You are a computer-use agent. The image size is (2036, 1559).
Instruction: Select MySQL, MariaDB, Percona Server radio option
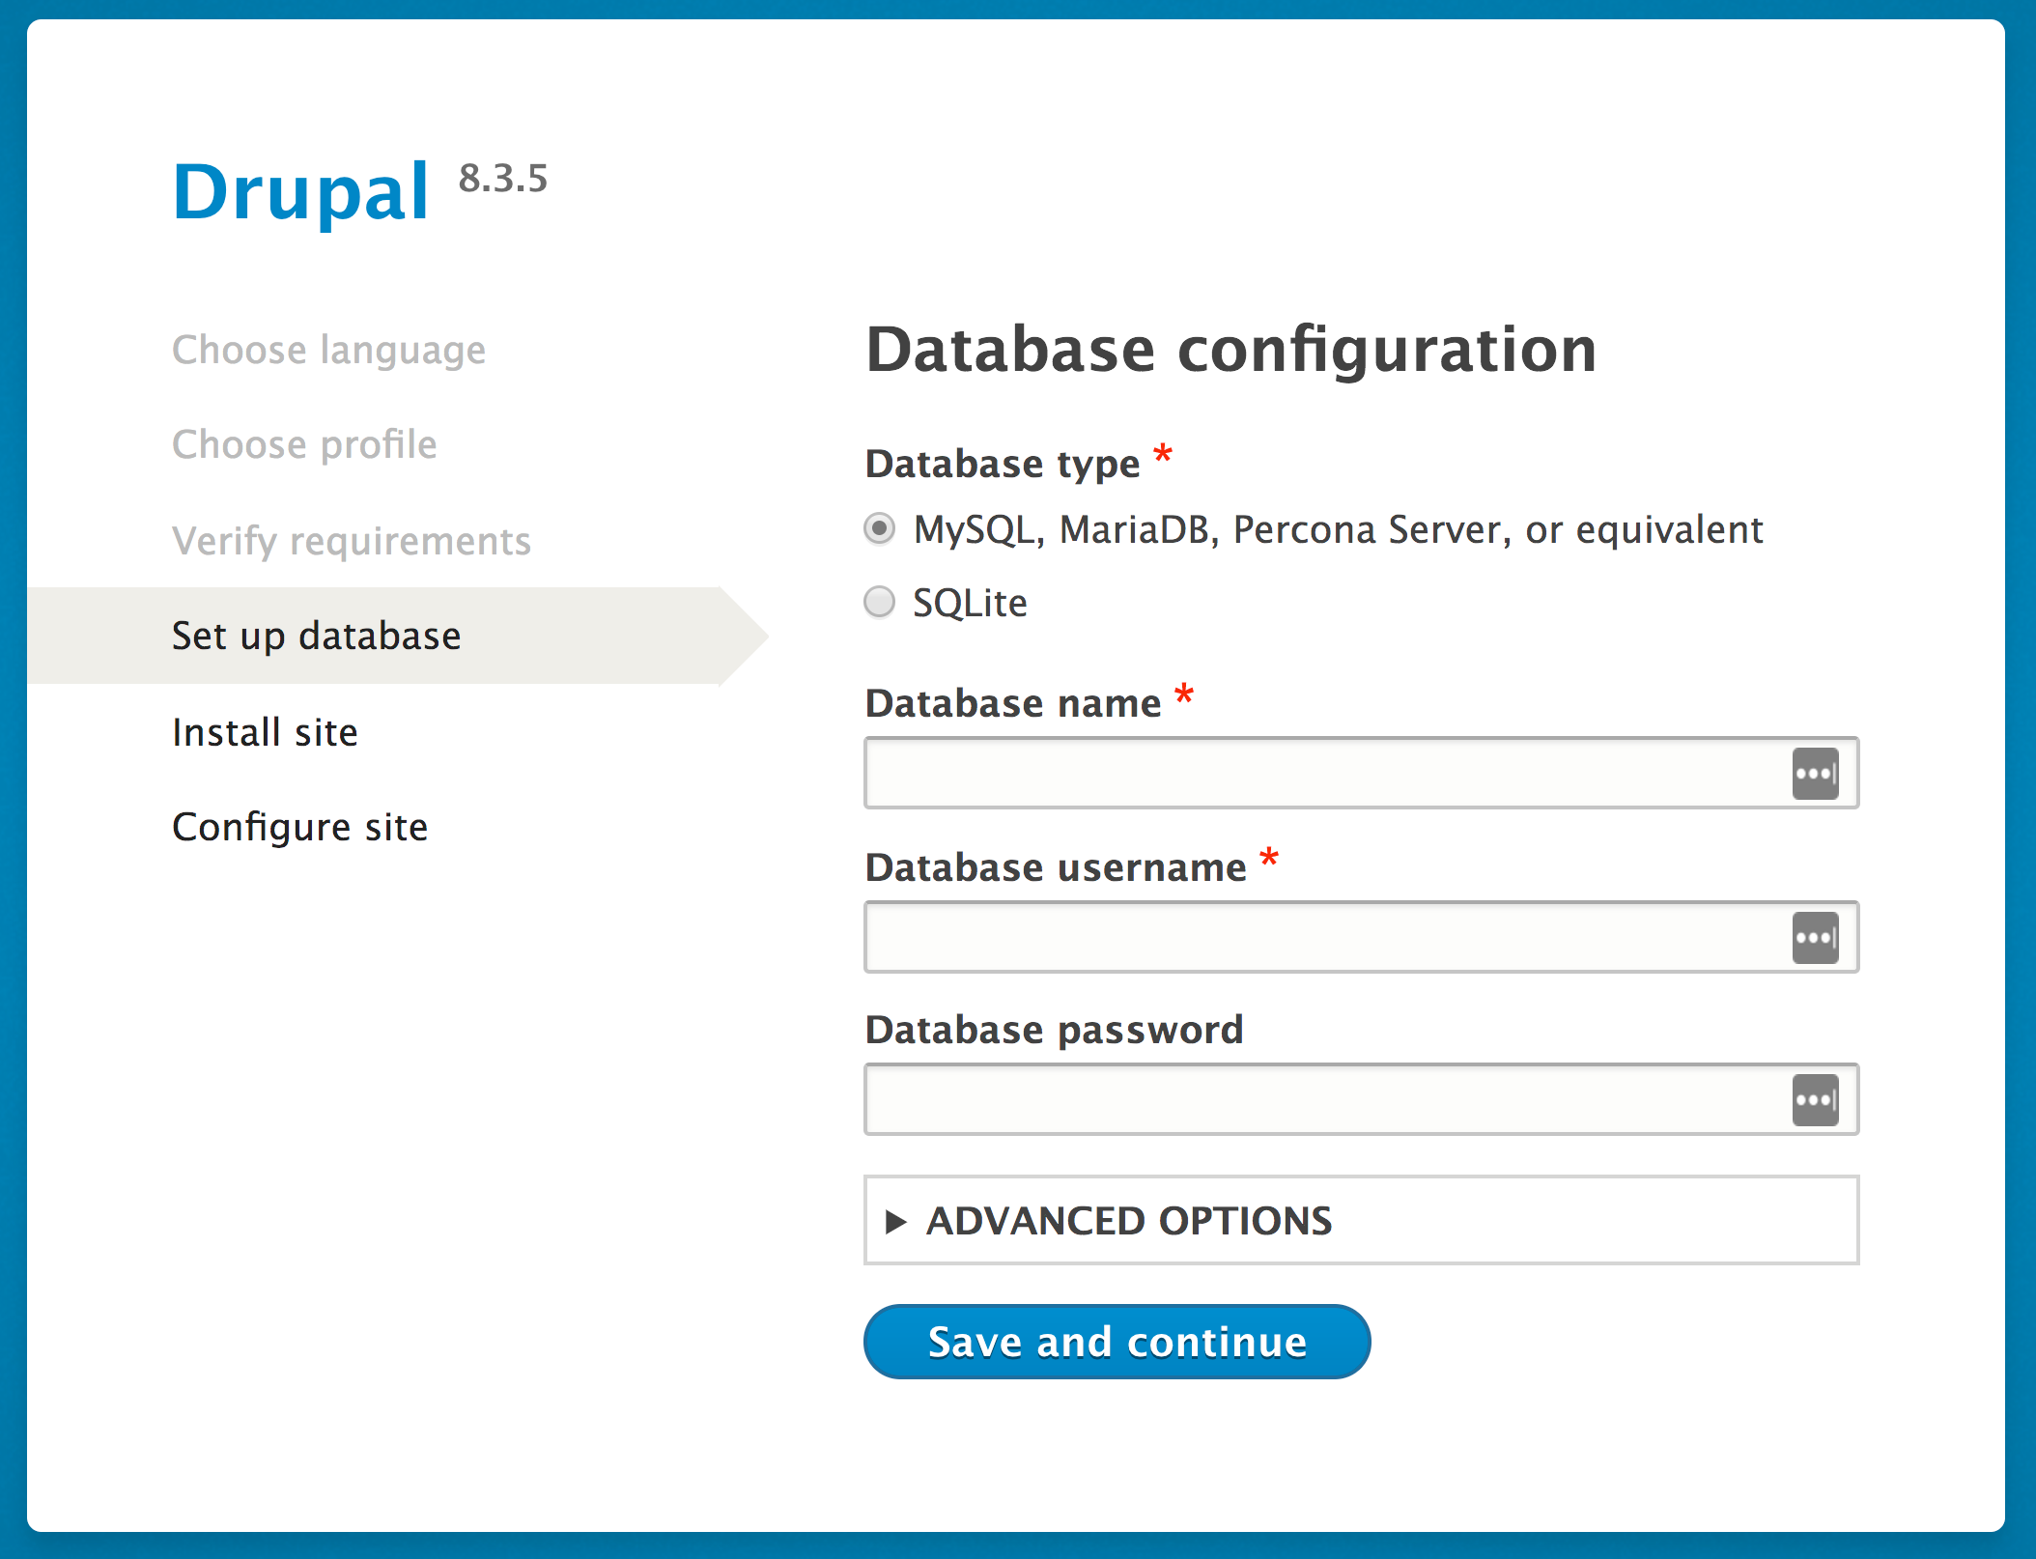tap(879, 529)
